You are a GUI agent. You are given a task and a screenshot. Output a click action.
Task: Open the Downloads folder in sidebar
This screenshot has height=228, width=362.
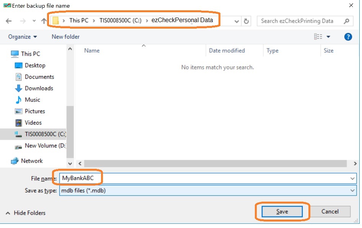click(39, 88)
